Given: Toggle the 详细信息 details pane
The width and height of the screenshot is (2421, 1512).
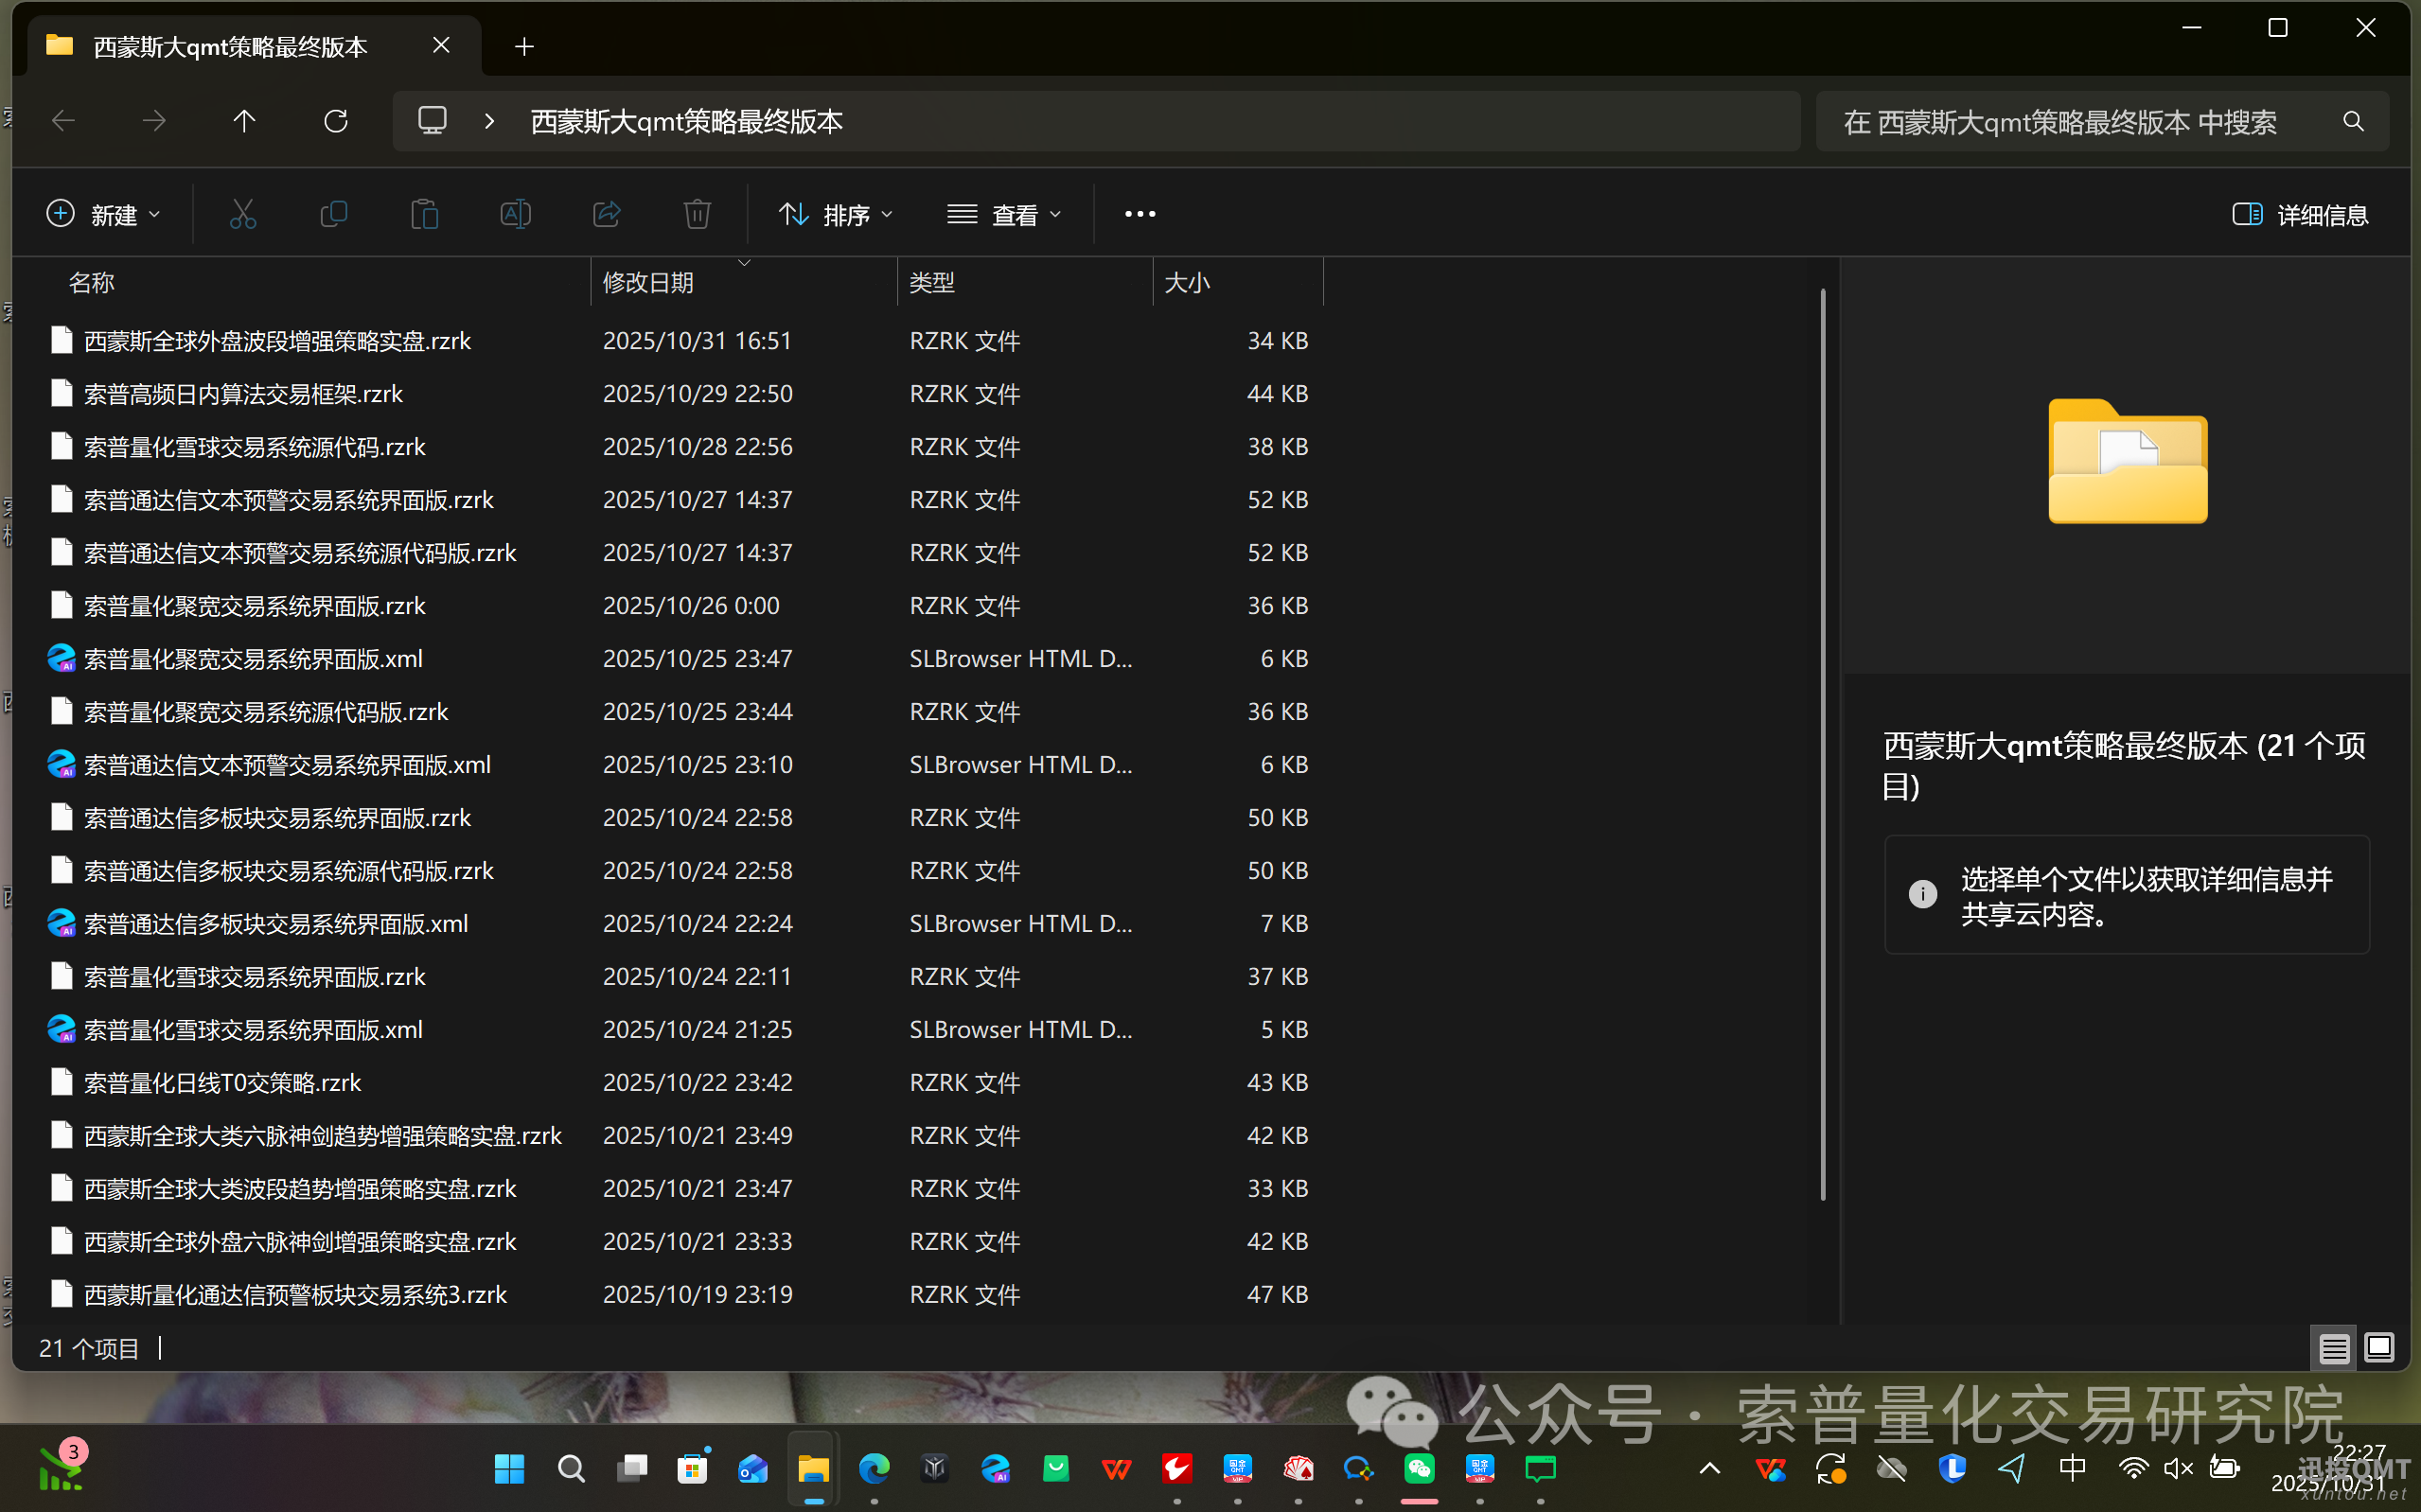Looking at the screenshot, I should click(x=2300, y=214).
